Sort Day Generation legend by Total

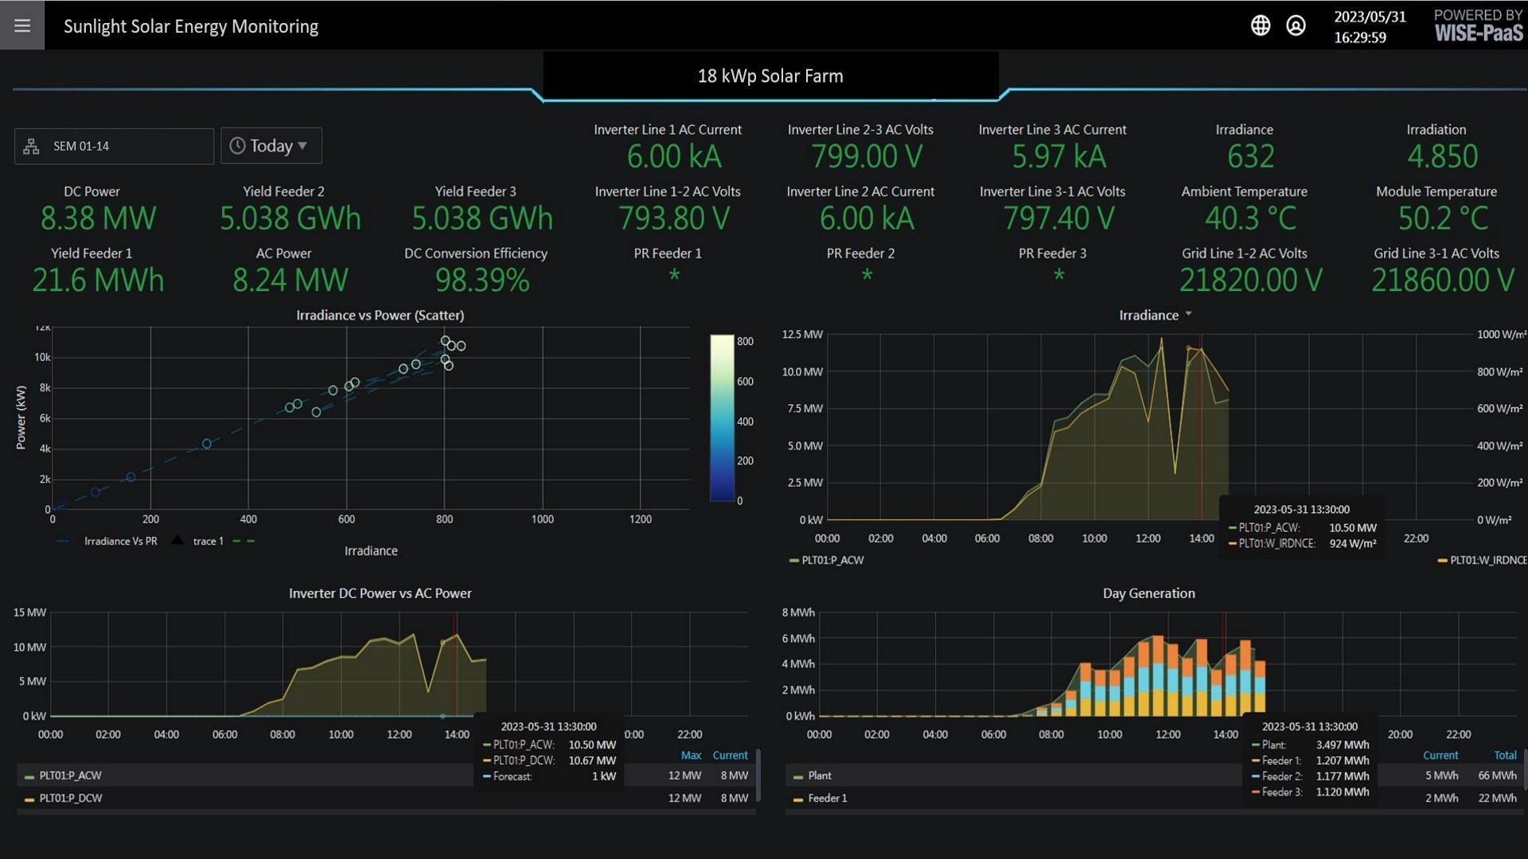pos(1504,755)
